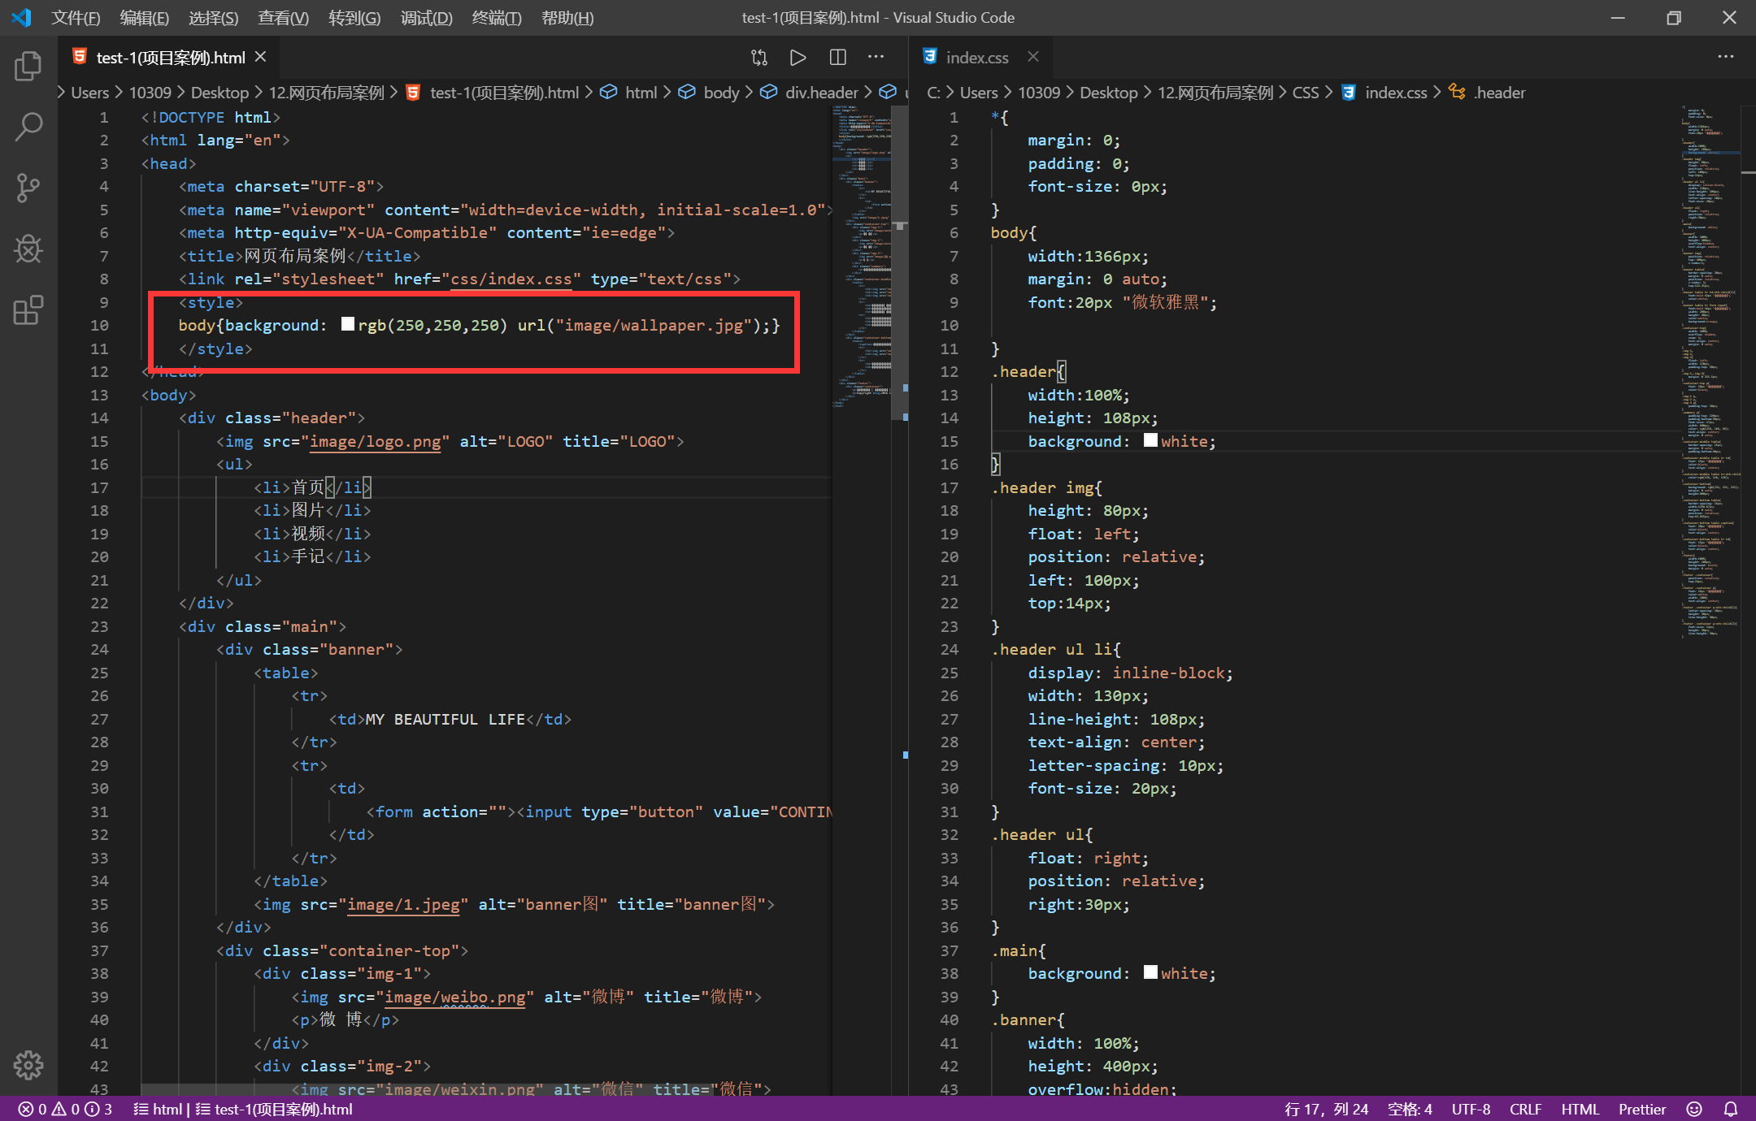Click Prettier in status bar
Viewport: 1756px width, 1121px height.
point(1641,1109)
